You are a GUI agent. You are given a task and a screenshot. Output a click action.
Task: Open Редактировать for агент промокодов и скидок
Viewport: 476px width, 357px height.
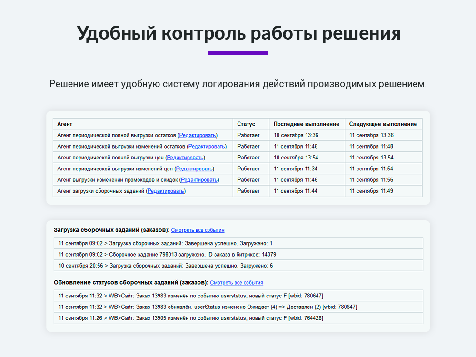click(198, 179)
